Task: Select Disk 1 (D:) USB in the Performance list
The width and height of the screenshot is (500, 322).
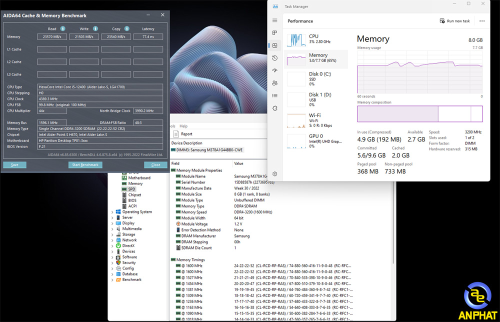Action: pyautogui.click(x=315, y=99)
